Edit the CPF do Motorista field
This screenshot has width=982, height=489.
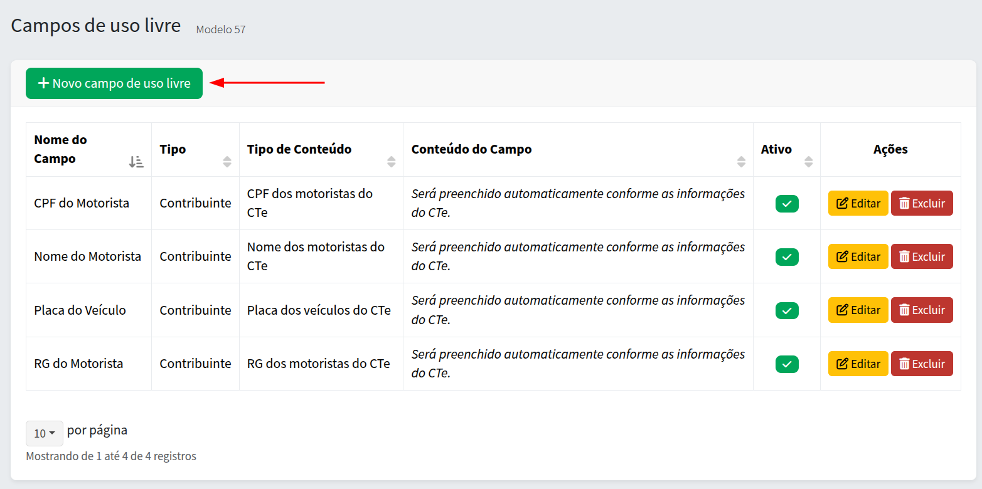[858, 203]
